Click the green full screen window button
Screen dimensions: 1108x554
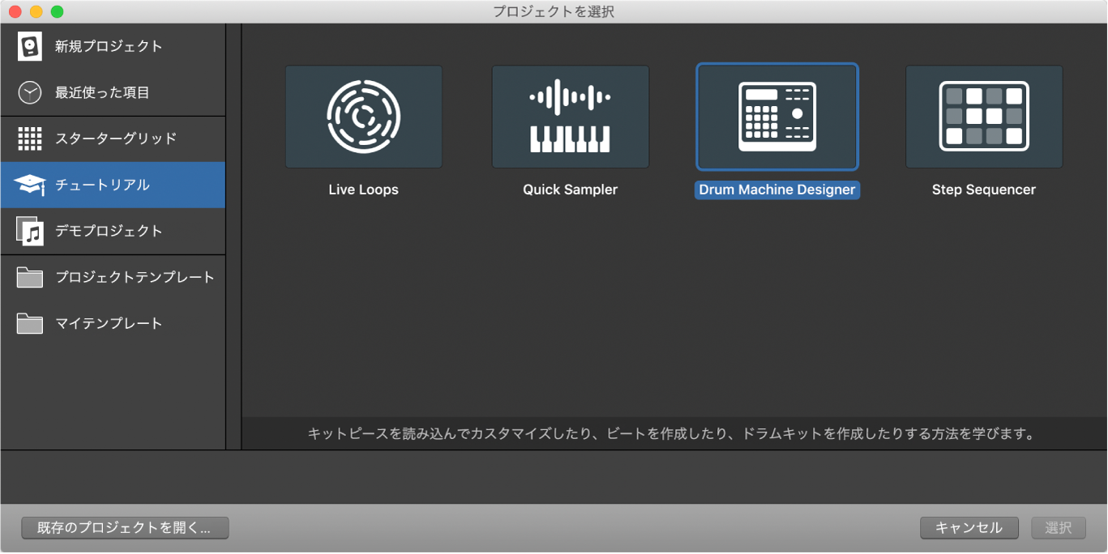[57, 11]
